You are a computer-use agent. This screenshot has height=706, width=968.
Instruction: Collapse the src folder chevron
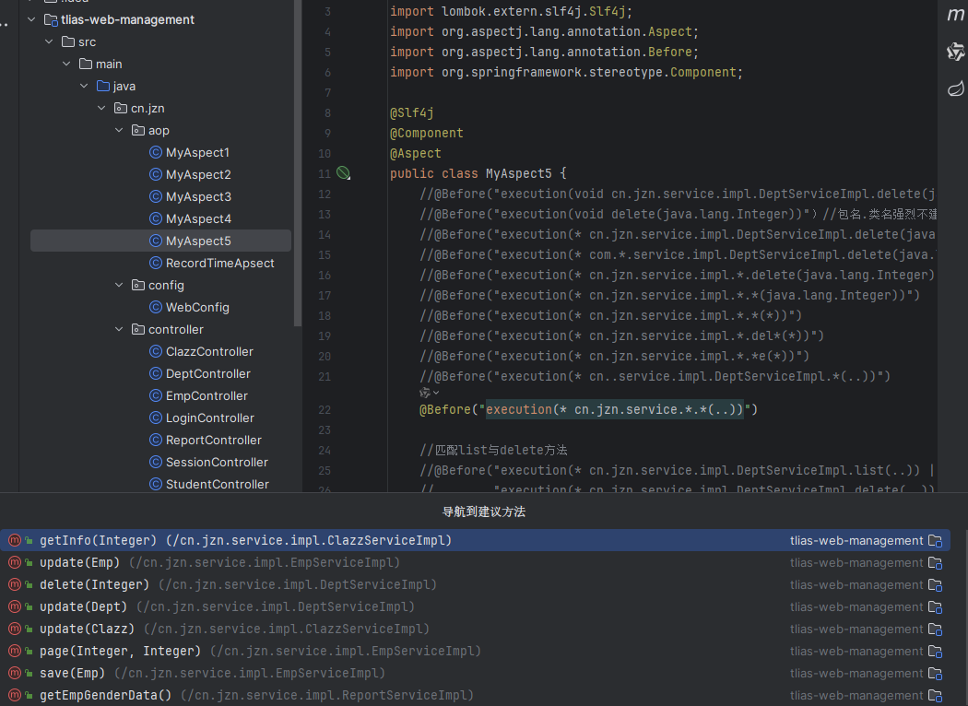(x=49, y=42)
